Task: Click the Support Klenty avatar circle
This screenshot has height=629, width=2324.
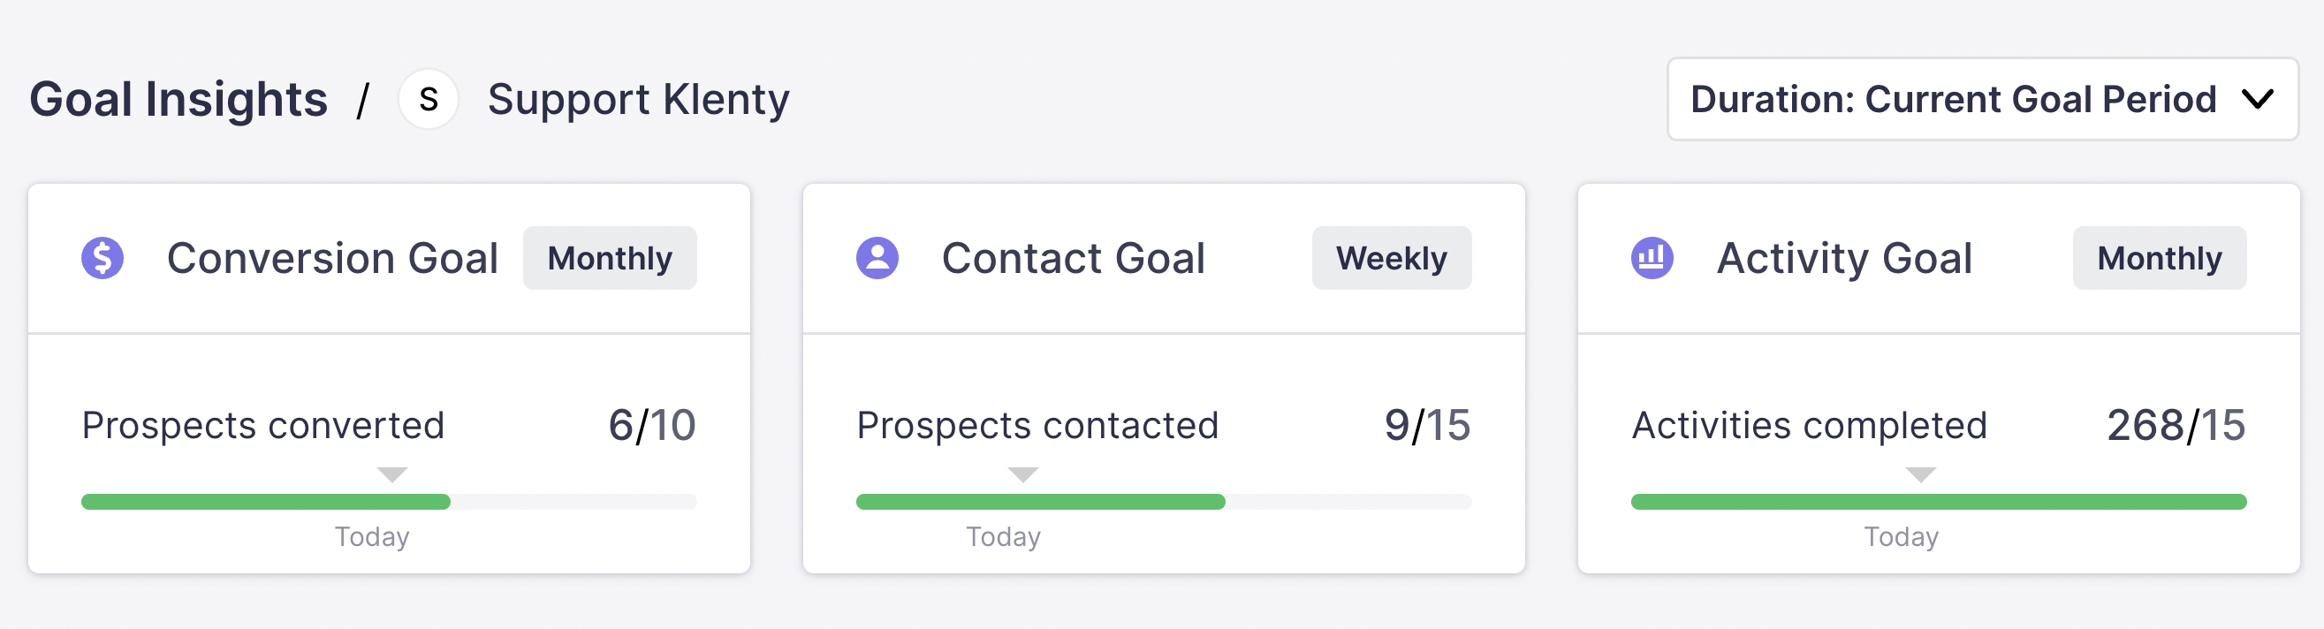Action: (429, 99)
